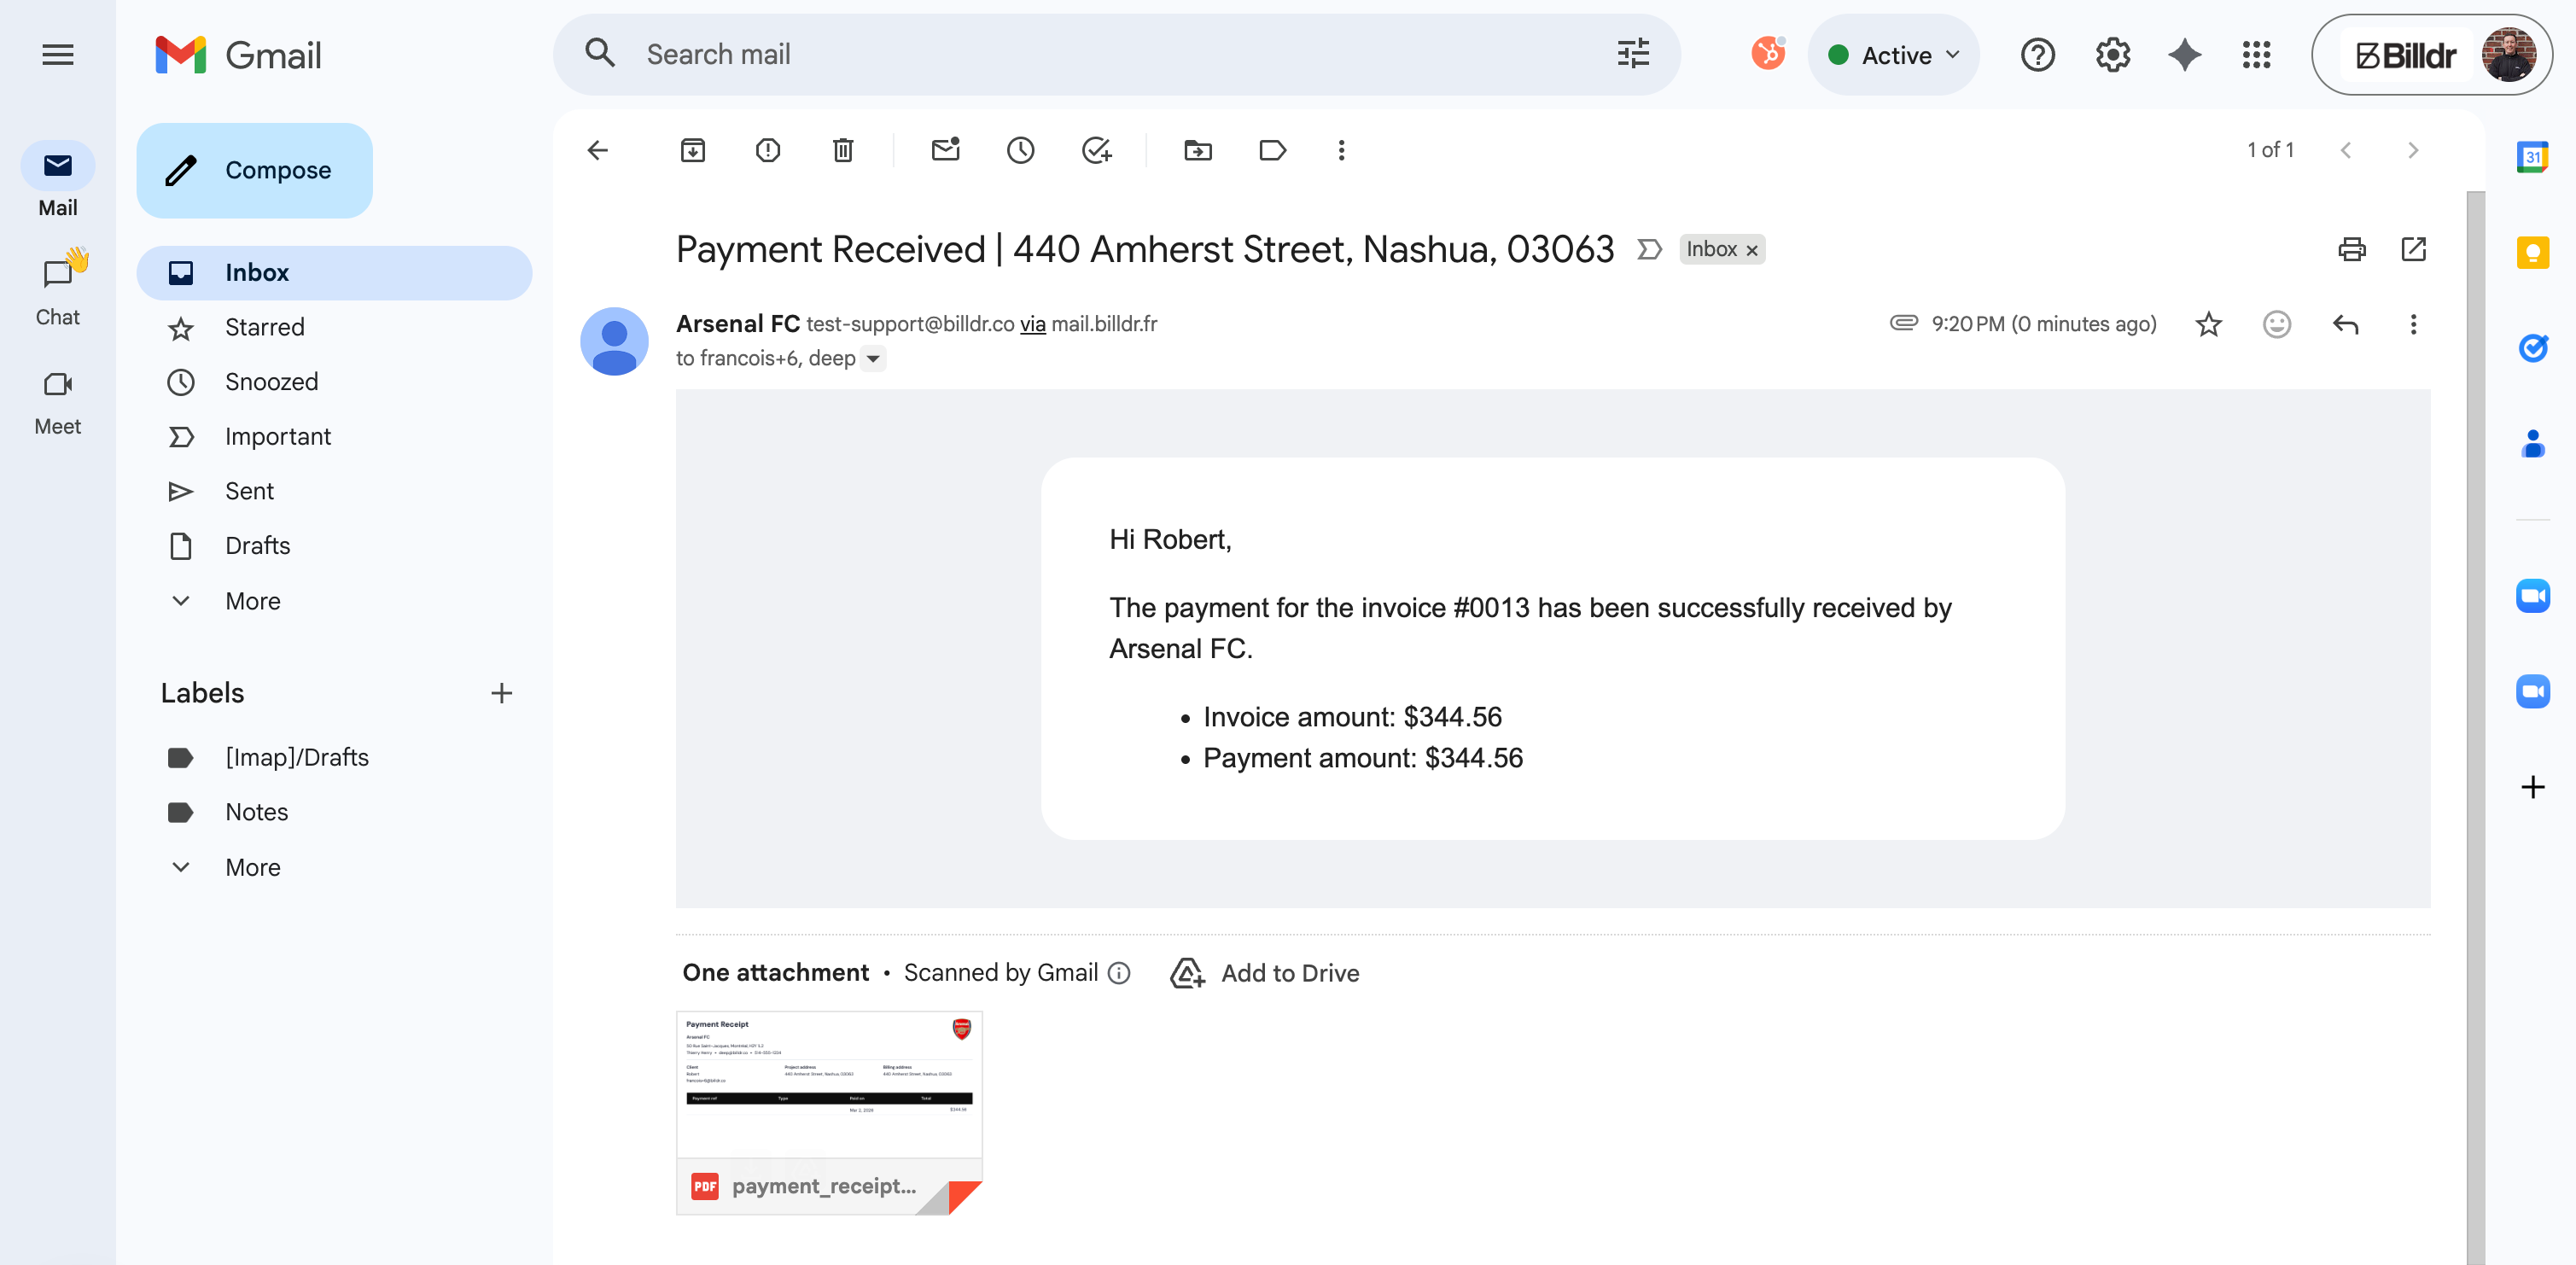Show search options filter icon
The image size is (2576, 1265).
point(1633,54)
